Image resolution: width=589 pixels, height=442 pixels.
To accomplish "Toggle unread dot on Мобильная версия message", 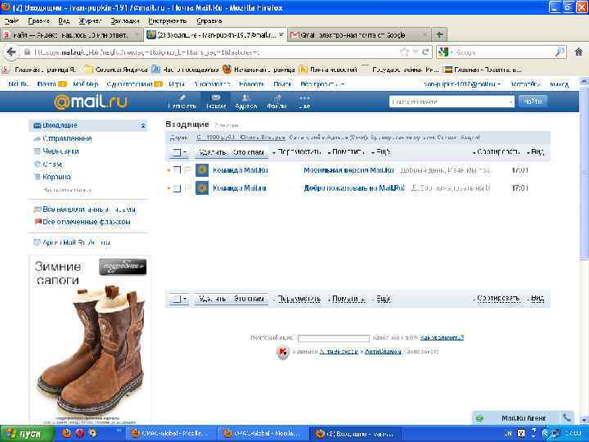I will pos(169,170).
